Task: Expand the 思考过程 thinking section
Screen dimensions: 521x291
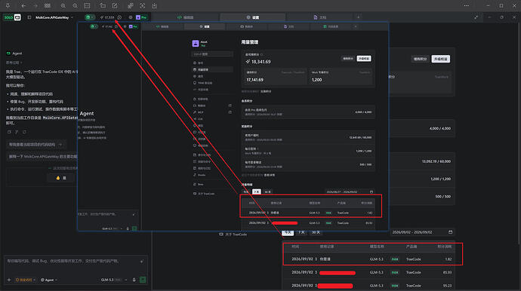Action: click(x=14, y=63)
